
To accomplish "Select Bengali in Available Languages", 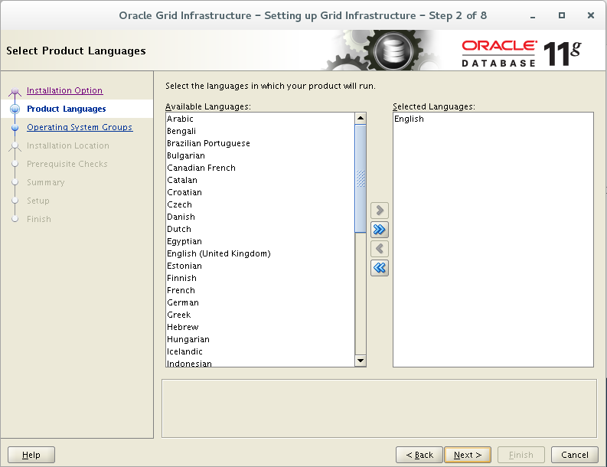I will (x=259, y=131).
